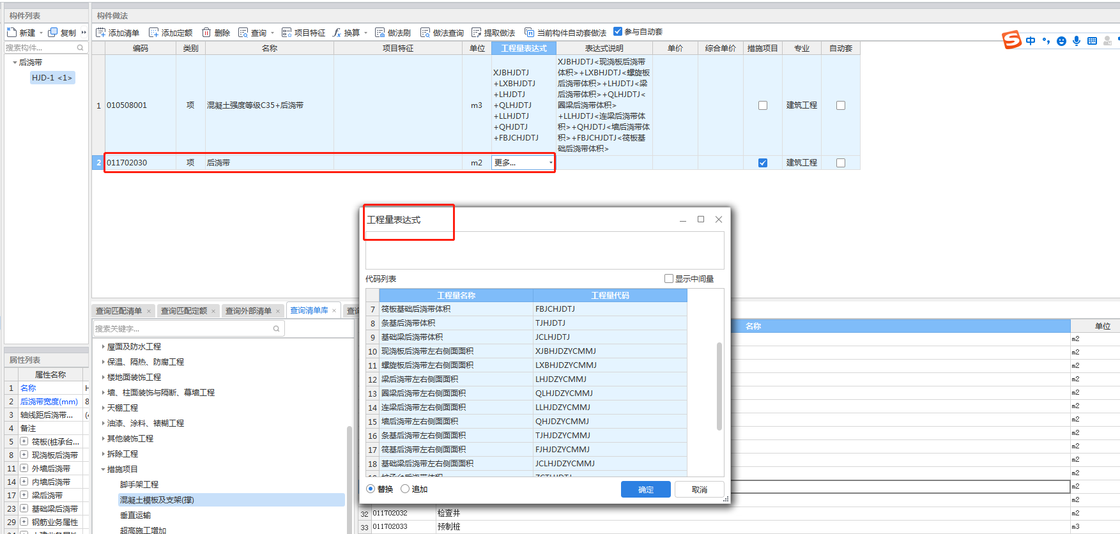Click the 删除 trash icon
Viewport: 1120px width, 534px height.
tap(206, 33)
